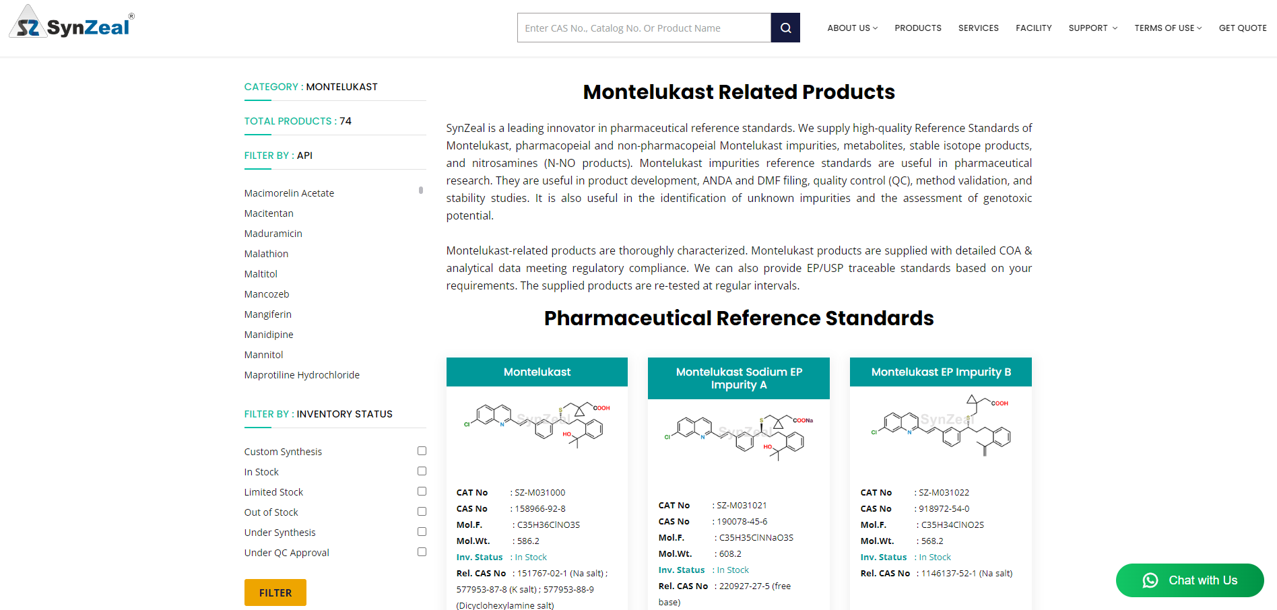Enable the Under QC Approval checkbox
The width and height of the screenshot is (1277, 610).
(422, 552)
